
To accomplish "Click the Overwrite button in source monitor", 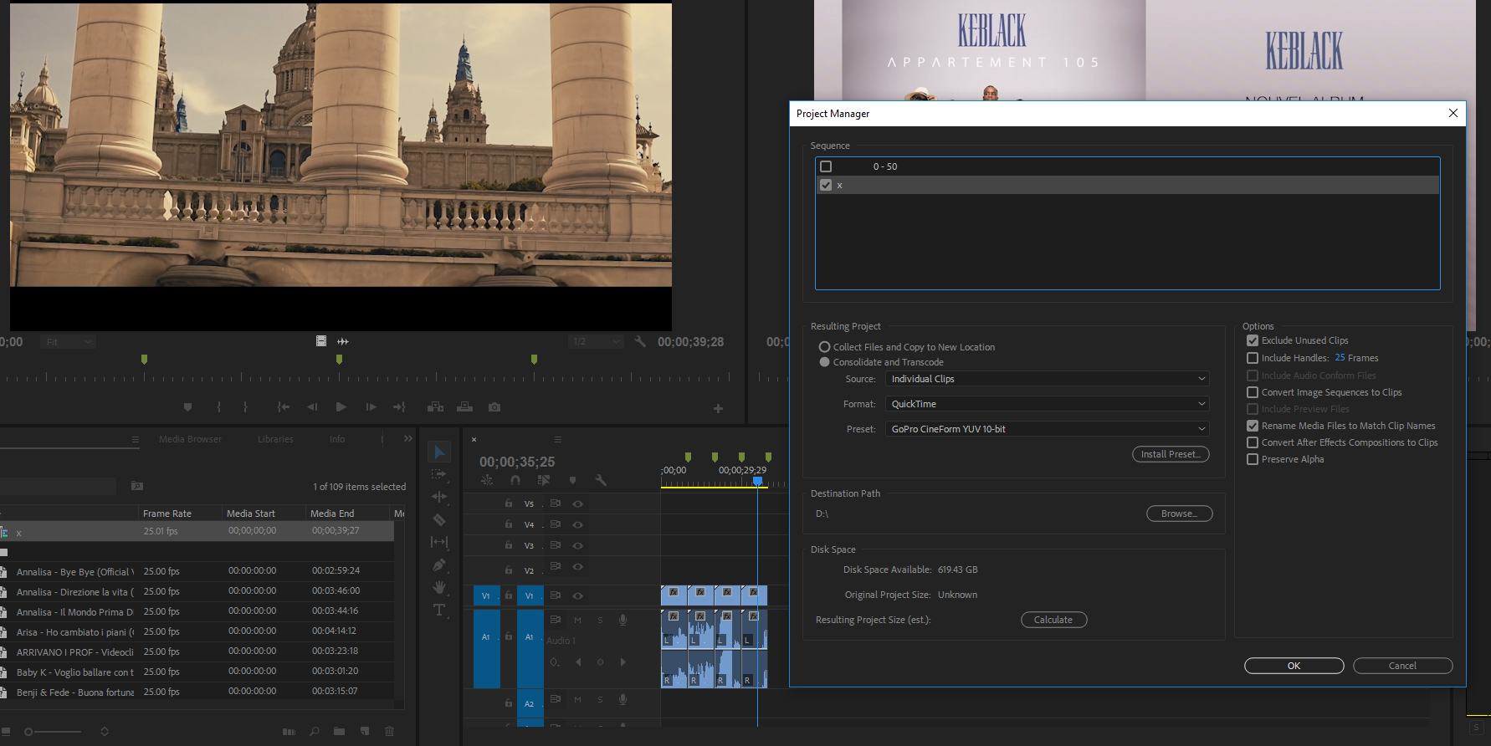I will tap(464, 407).
